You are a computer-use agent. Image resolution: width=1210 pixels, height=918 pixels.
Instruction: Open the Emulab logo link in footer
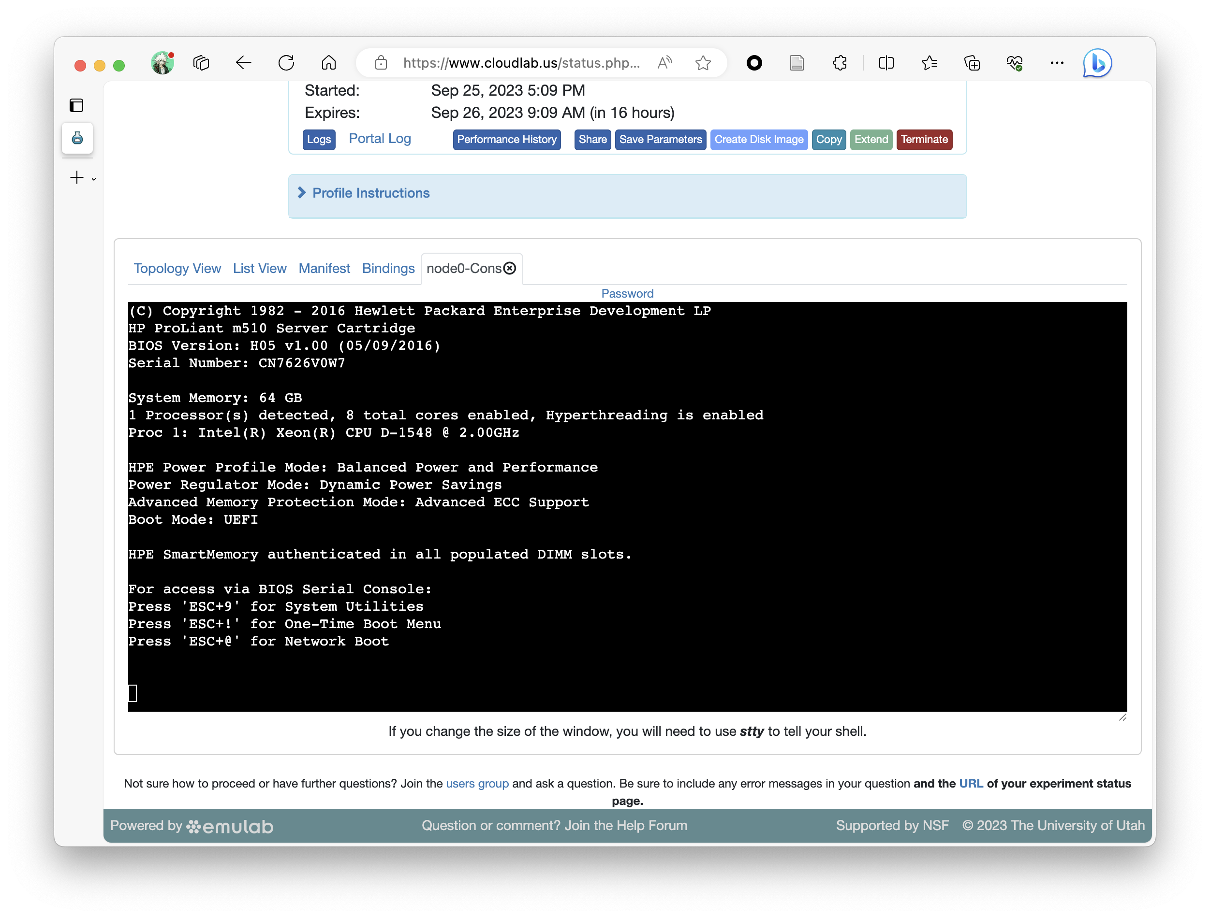pos(230,826)
